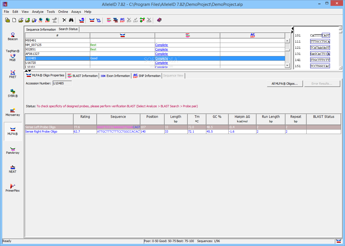Open the Help menu

88,12
